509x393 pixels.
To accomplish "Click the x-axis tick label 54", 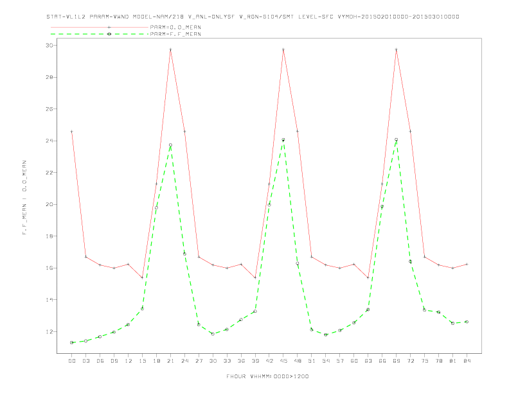I will point(326,361).
